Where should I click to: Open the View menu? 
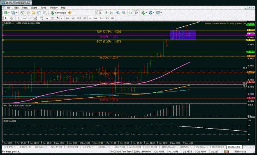point(16,7)
